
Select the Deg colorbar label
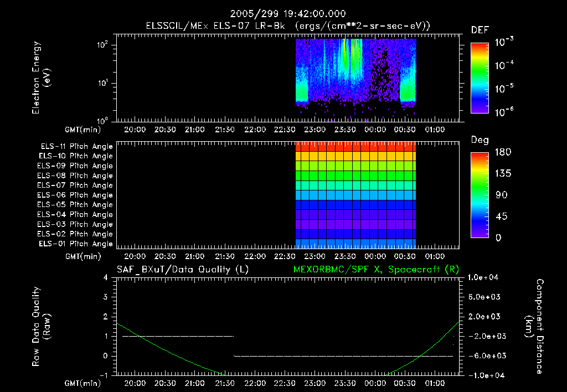tap(480, 140)
